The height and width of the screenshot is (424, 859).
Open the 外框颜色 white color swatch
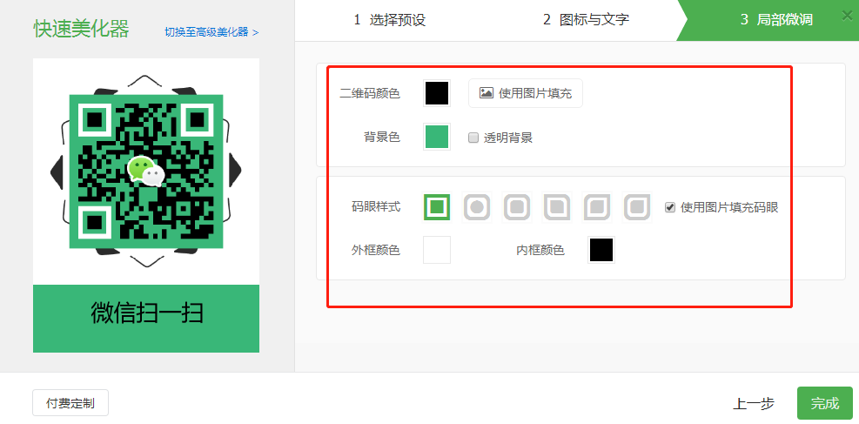437,250
